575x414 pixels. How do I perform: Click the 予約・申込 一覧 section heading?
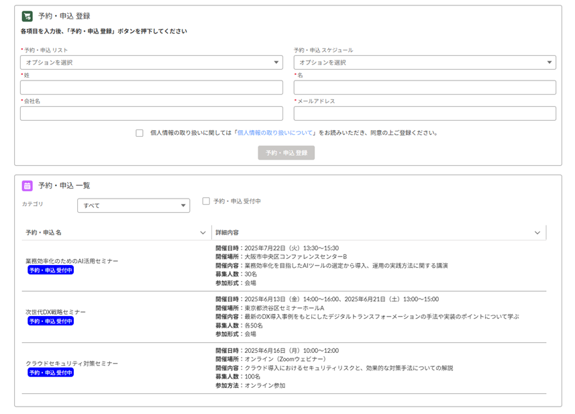pyautogui.click(x=64, y=186)
